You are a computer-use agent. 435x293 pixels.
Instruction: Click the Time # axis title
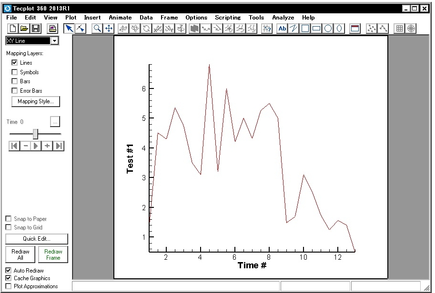[x=252, y=265]
